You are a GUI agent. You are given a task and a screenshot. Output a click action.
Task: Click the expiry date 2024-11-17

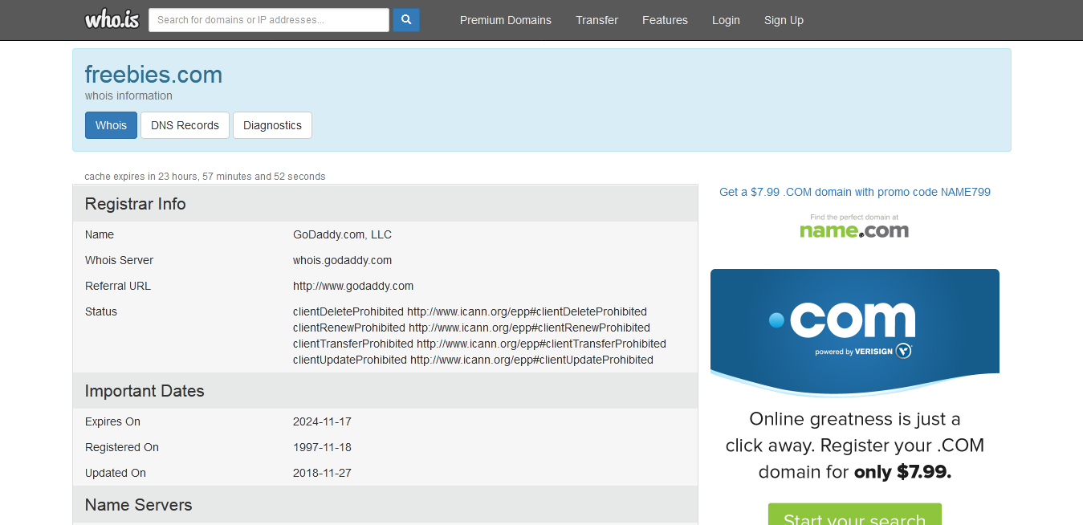click(x=322, y=421)
